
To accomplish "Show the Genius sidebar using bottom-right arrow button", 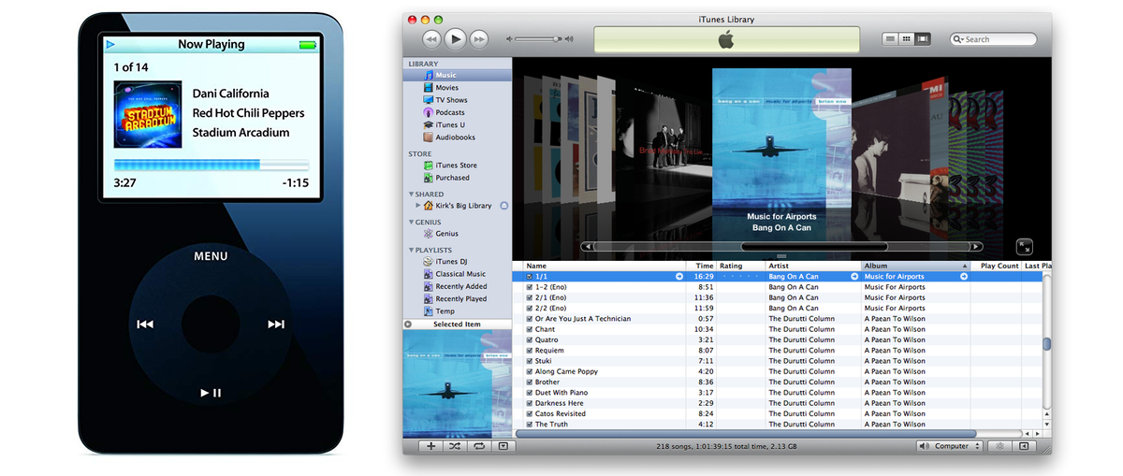I will tap(1024, 446).
